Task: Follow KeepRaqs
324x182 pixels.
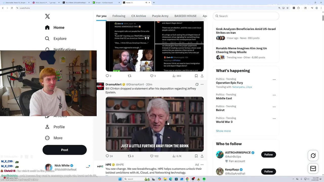Action: point(269,171)
